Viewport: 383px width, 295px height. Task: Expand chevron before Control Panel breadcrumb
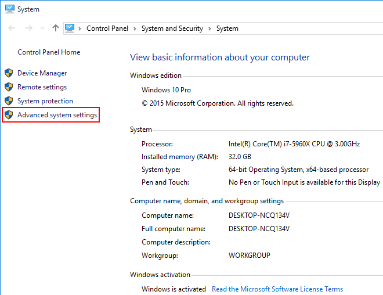80,28
